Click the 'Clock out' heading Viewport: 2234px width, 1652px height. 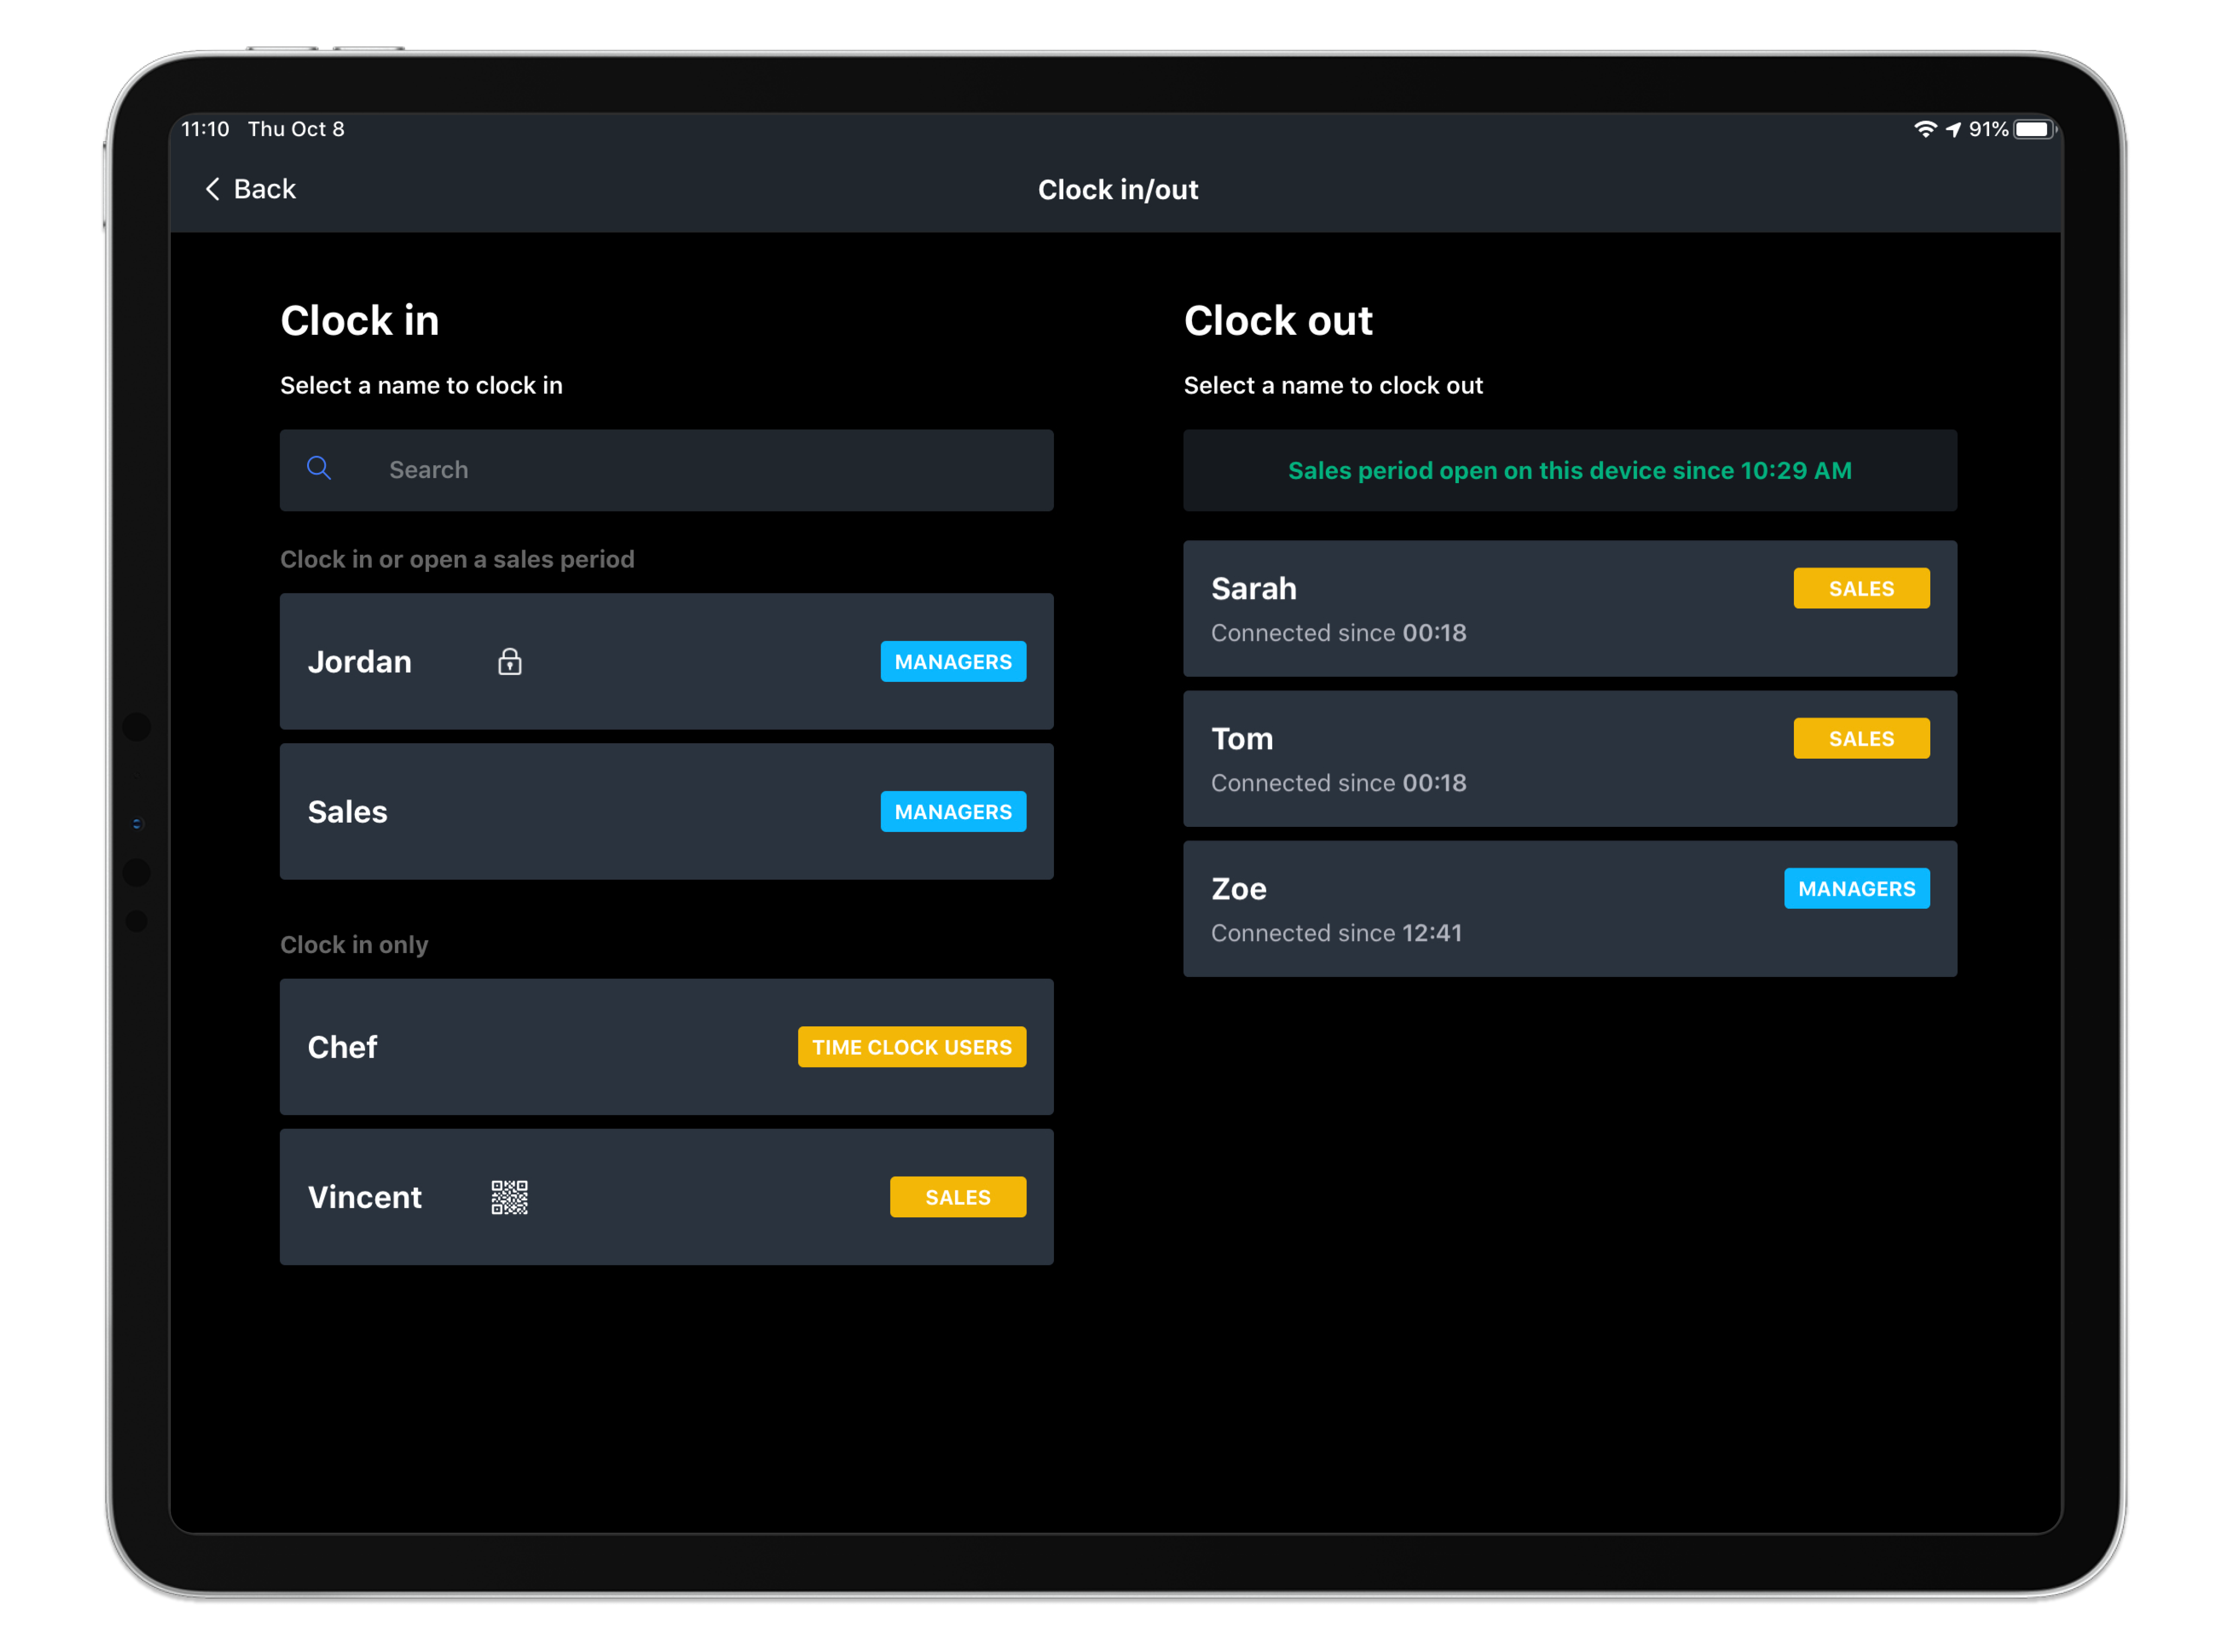[1278, 321]
